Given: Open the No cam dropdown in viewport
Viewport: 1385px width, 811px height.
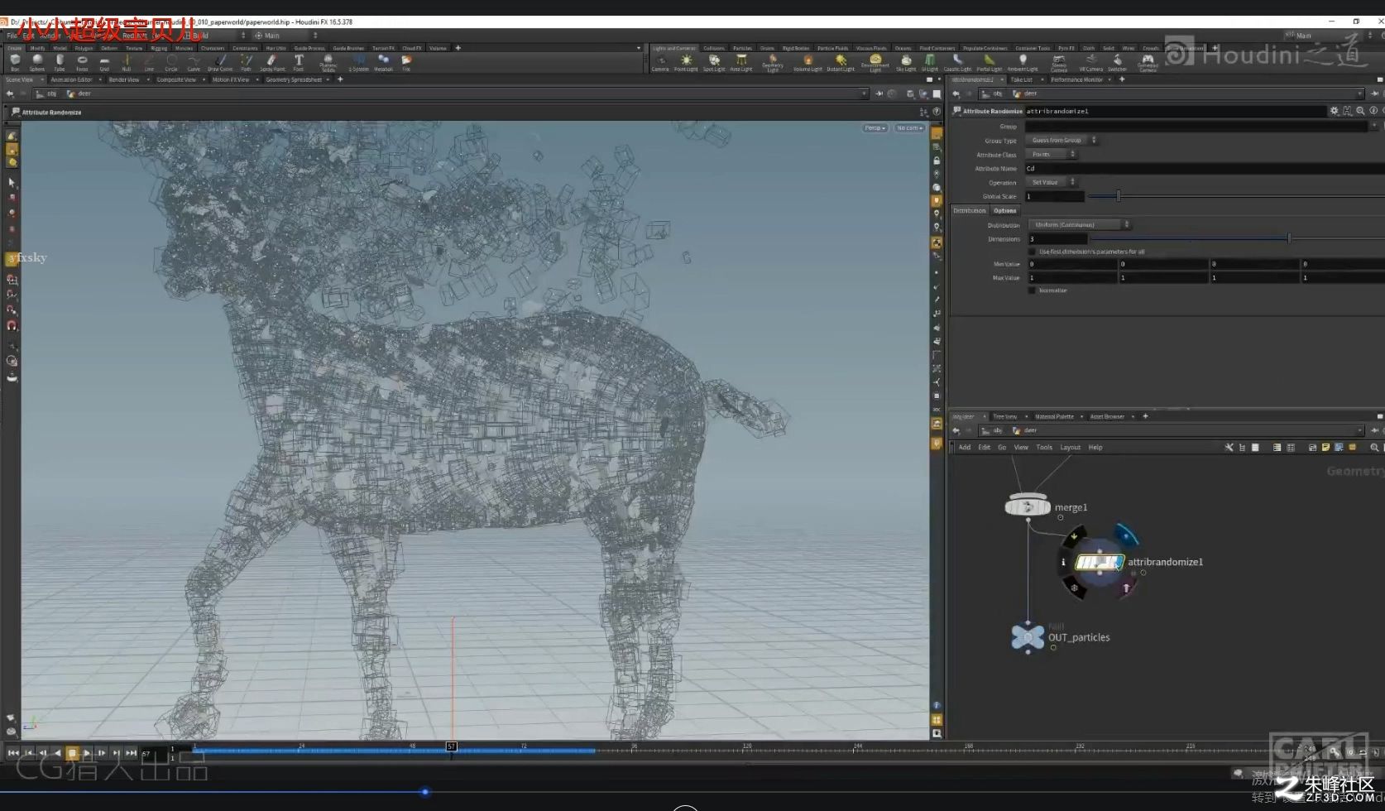Looking at the screenshot, I should (x=909, y=128).
